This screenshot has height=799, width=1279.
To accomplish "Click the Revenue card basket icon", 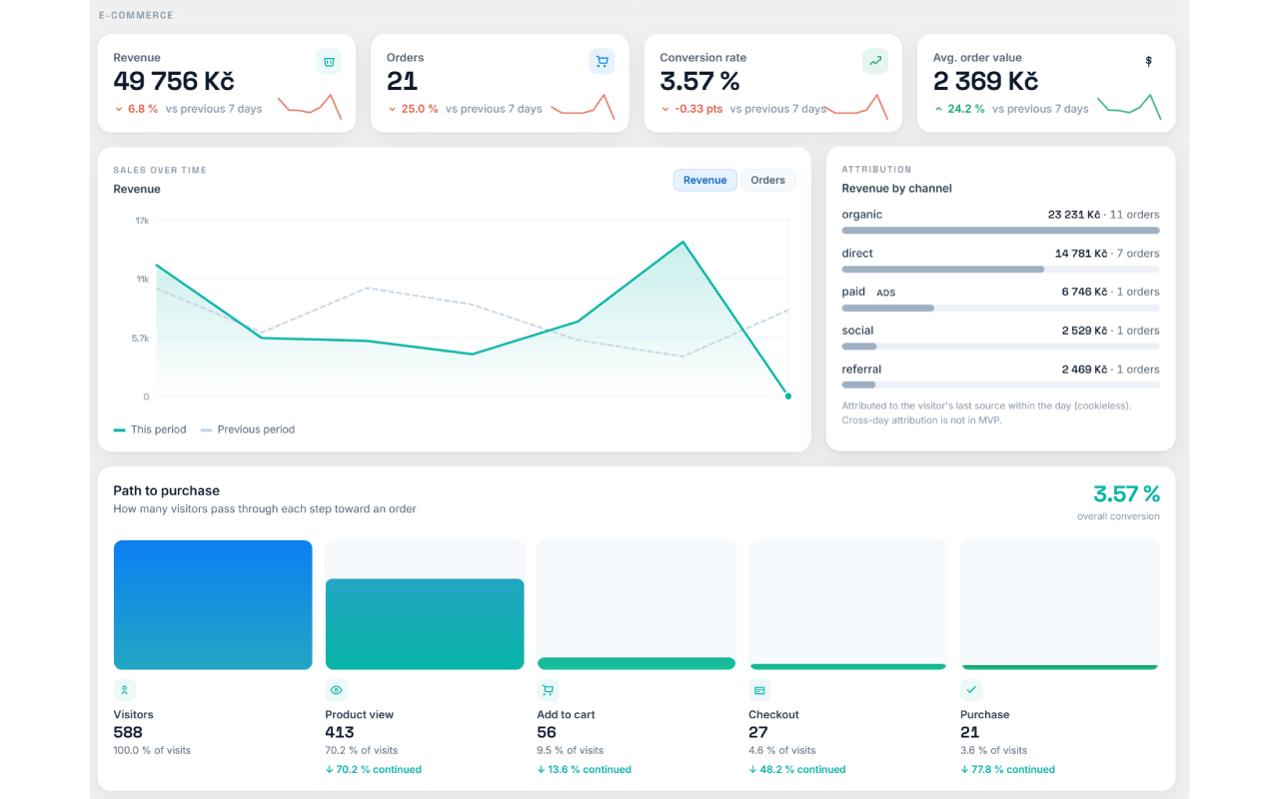I will click(x=329, y=61).
